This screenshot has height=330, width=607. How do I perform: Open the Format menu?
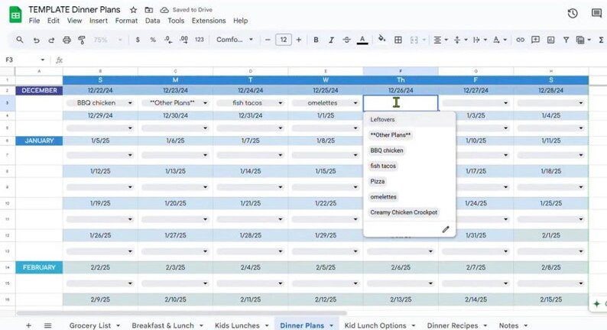point(126,21)
